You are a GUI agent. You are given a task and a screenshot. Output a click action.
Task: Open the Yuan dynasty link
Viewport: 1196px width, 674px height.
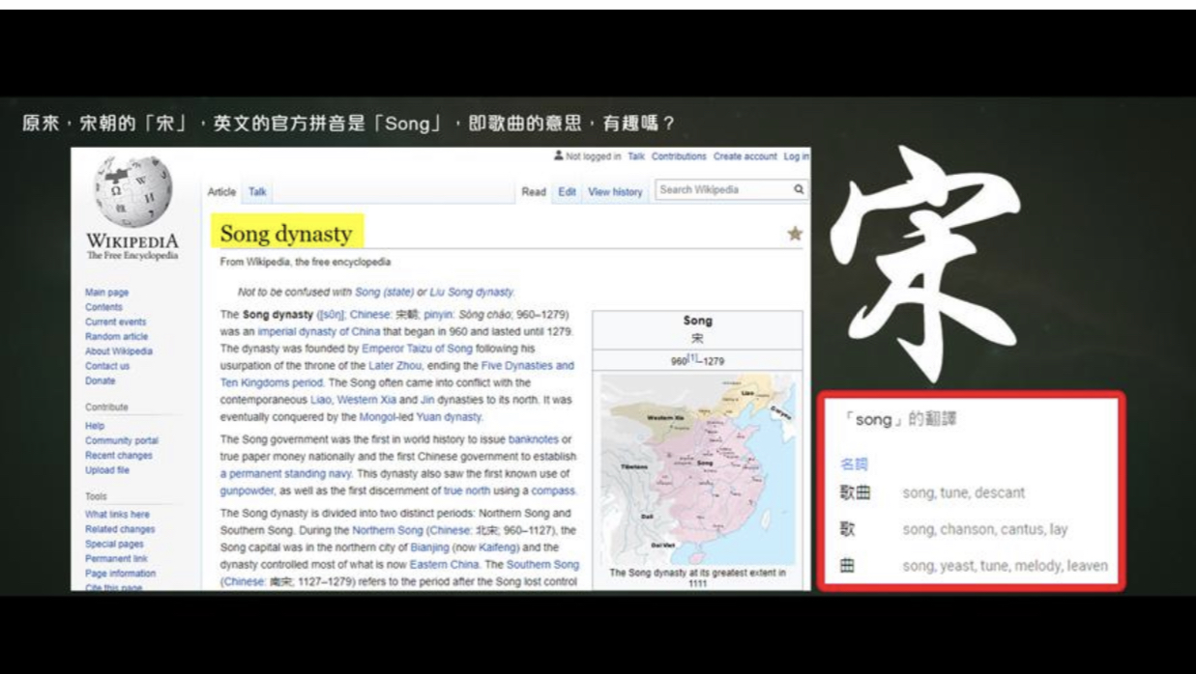tap(449, 416)
